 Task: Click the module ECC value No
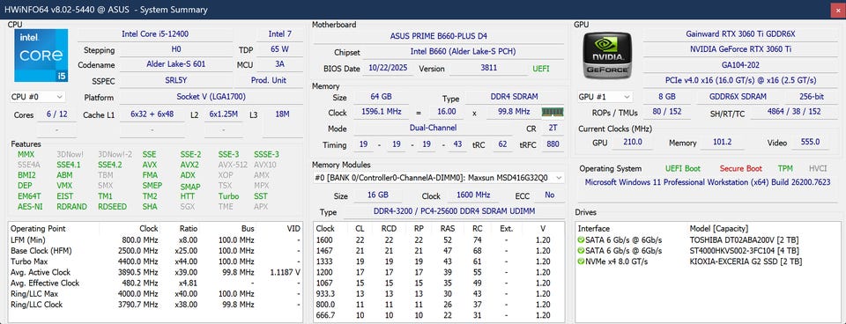(x=549, y=195)
